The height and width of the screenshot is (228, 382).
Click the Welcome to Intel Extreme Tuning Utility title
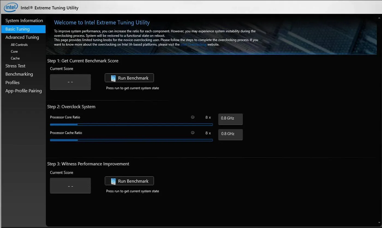[x=102, y=23]
